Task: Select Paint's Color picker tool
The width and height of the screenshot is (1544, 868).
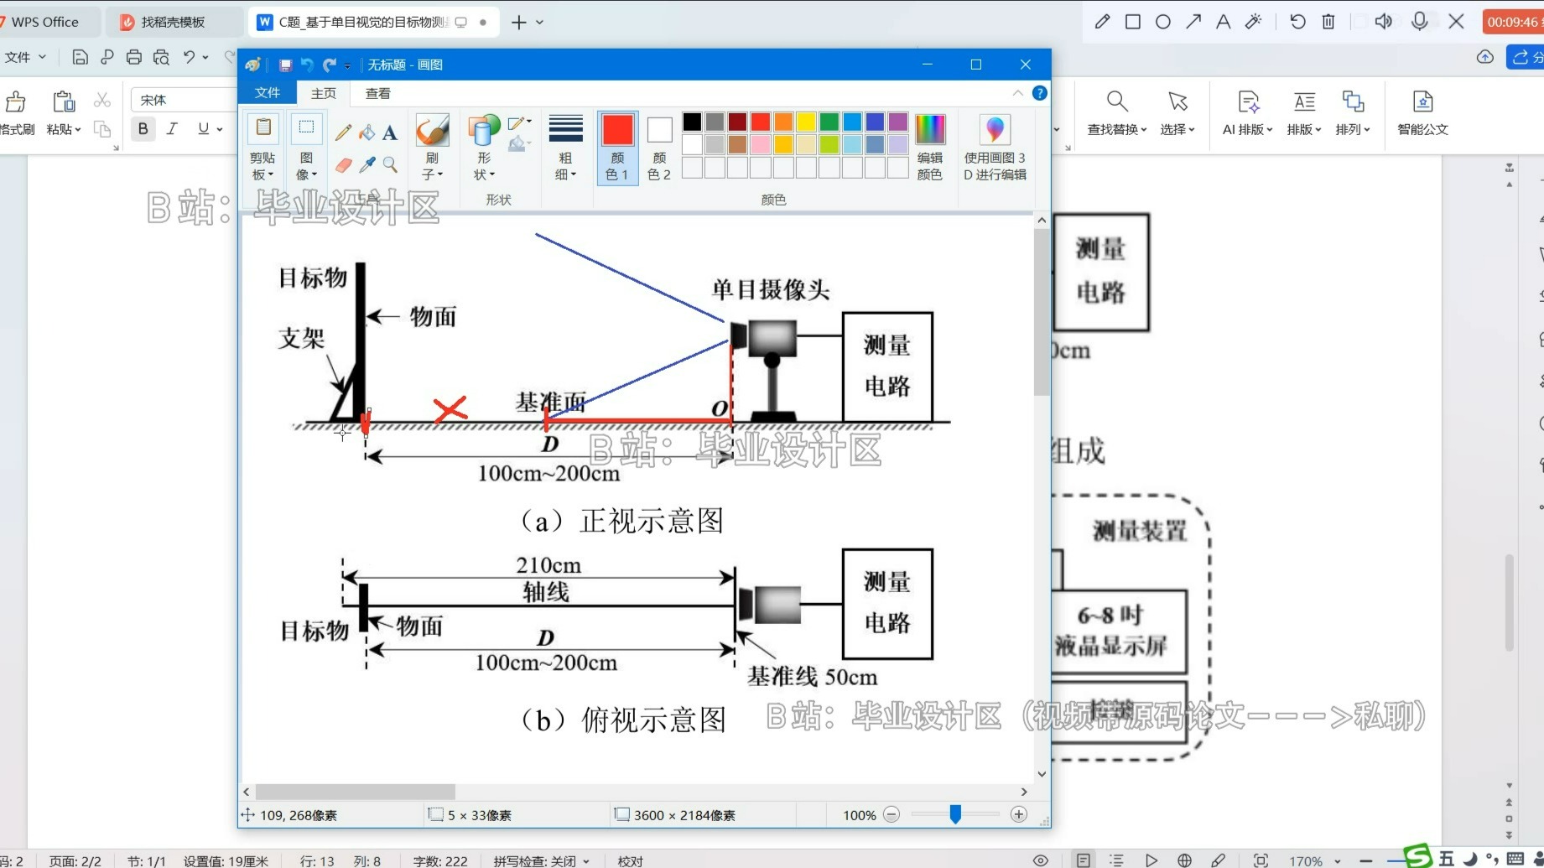Action: (x=367, y=165)
